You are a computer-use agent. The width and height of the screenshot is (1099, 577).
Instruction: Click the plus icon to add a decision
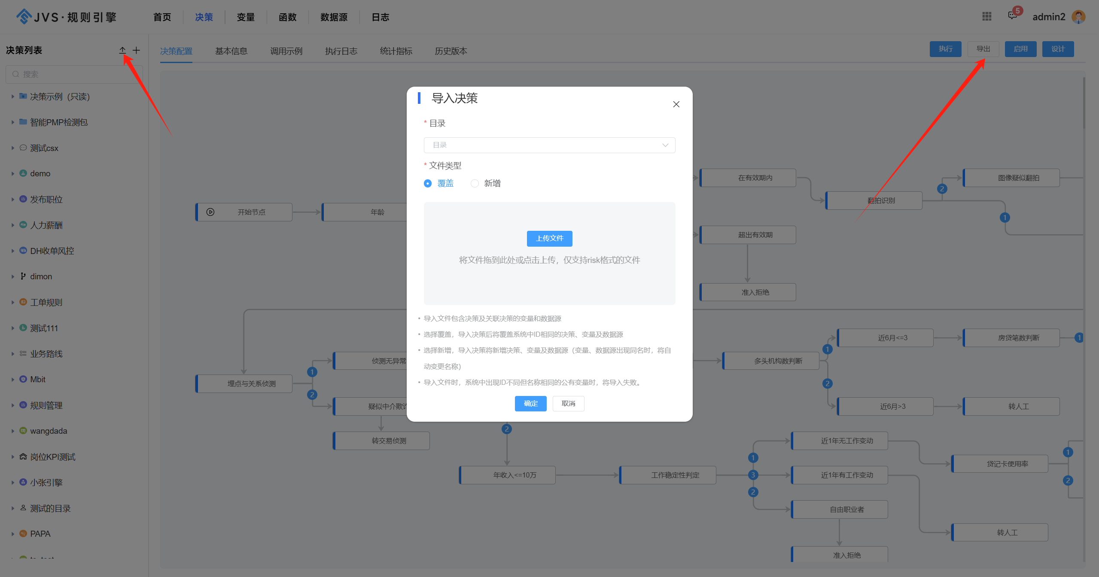coord(136,50)
